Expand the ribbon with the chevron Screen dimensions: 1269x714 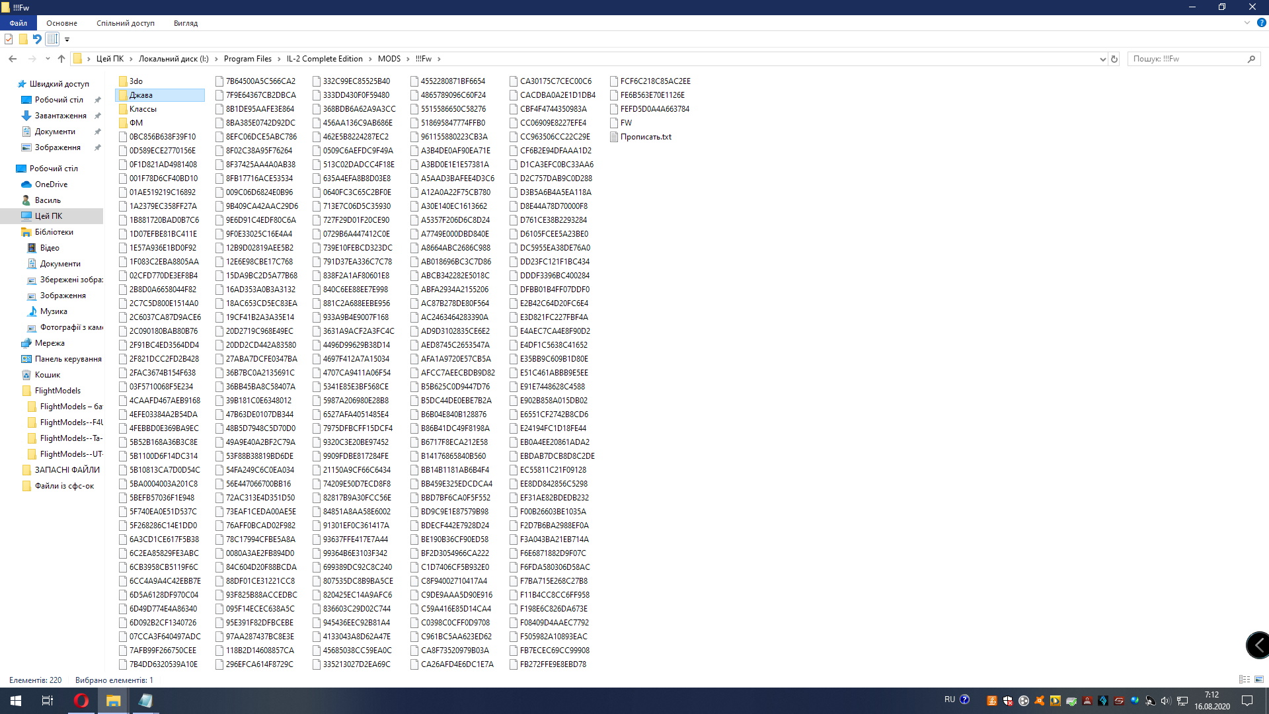pos(1247,22)
